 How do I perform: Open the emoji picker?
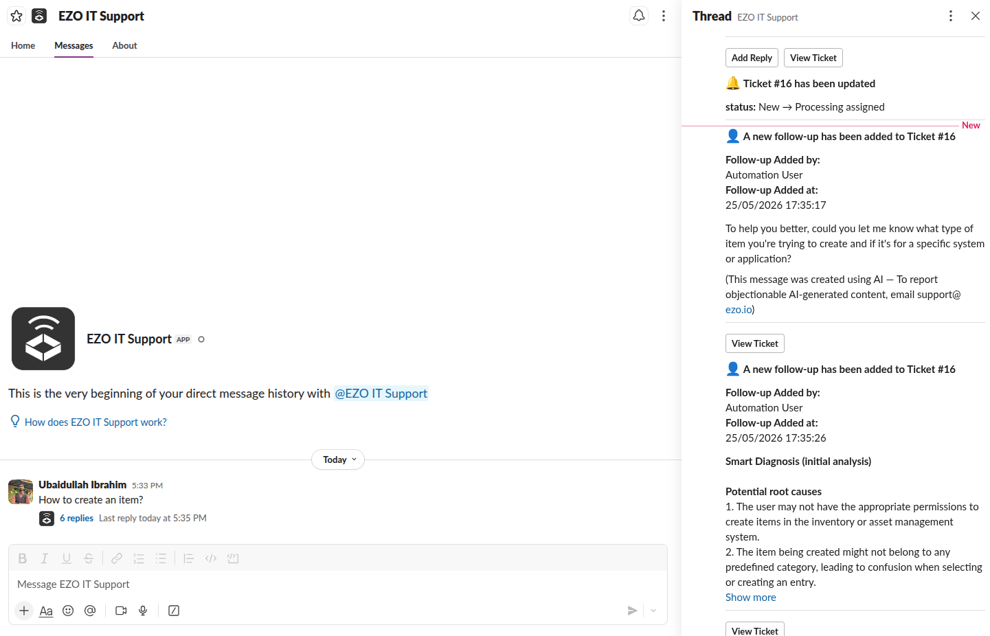point(68,611)
